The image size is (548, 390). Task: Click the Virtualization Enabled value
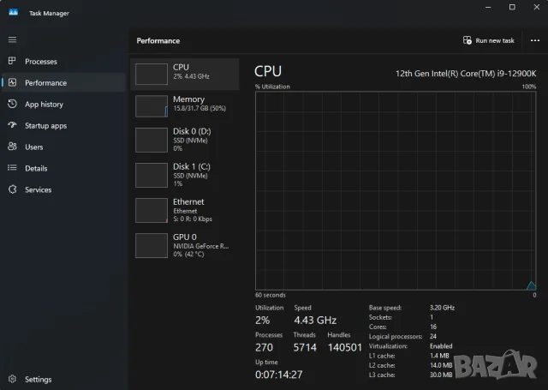pyautogui.click(x=441, y=346)
